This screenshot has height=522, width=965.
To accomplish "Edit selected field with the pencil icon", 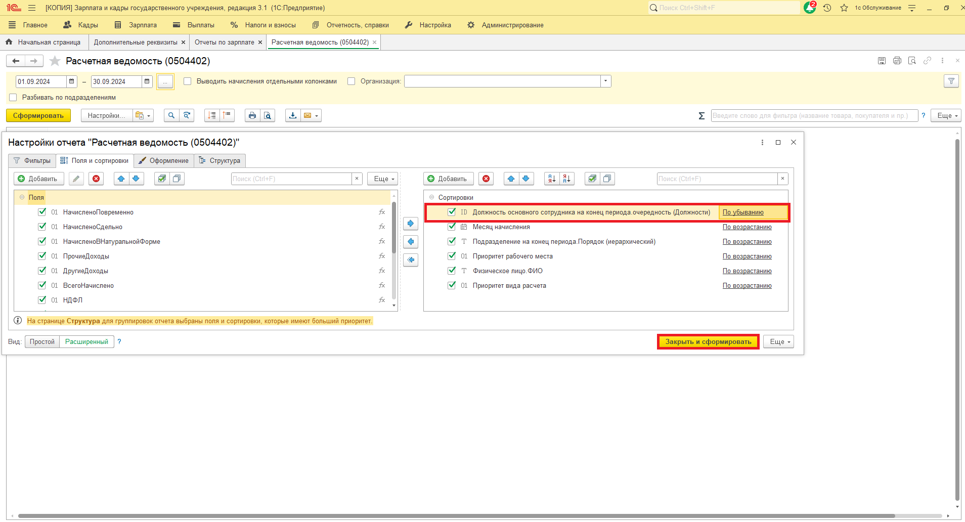I will click(x=76, y=179).
